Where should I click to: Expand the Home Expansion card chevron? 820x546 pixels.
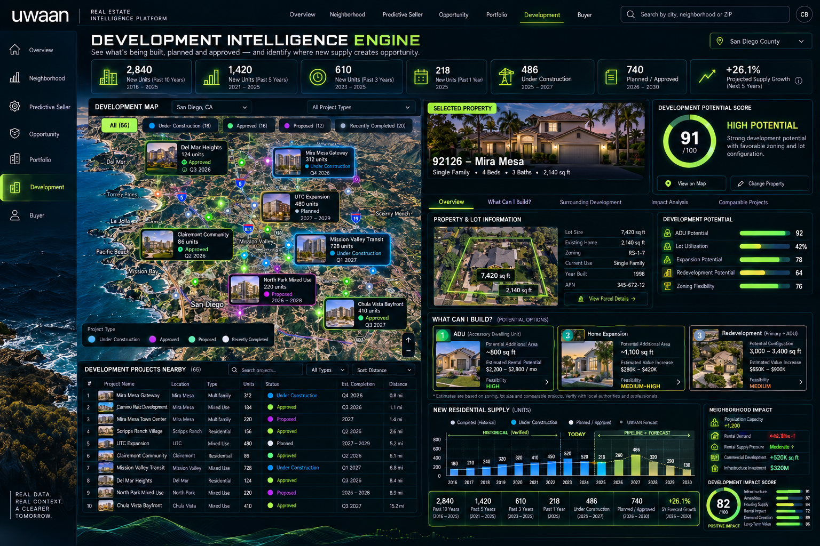click(x=679, y=382)
